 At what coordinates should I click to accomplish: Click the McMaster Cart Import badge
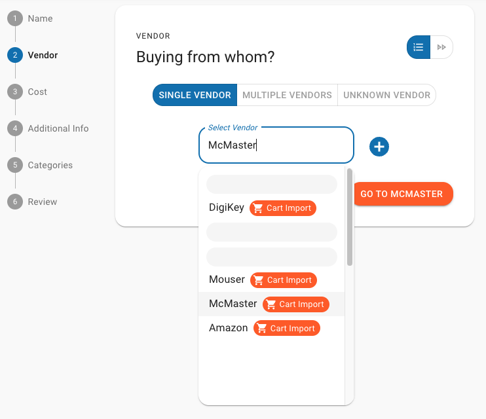tap(296, 304)
